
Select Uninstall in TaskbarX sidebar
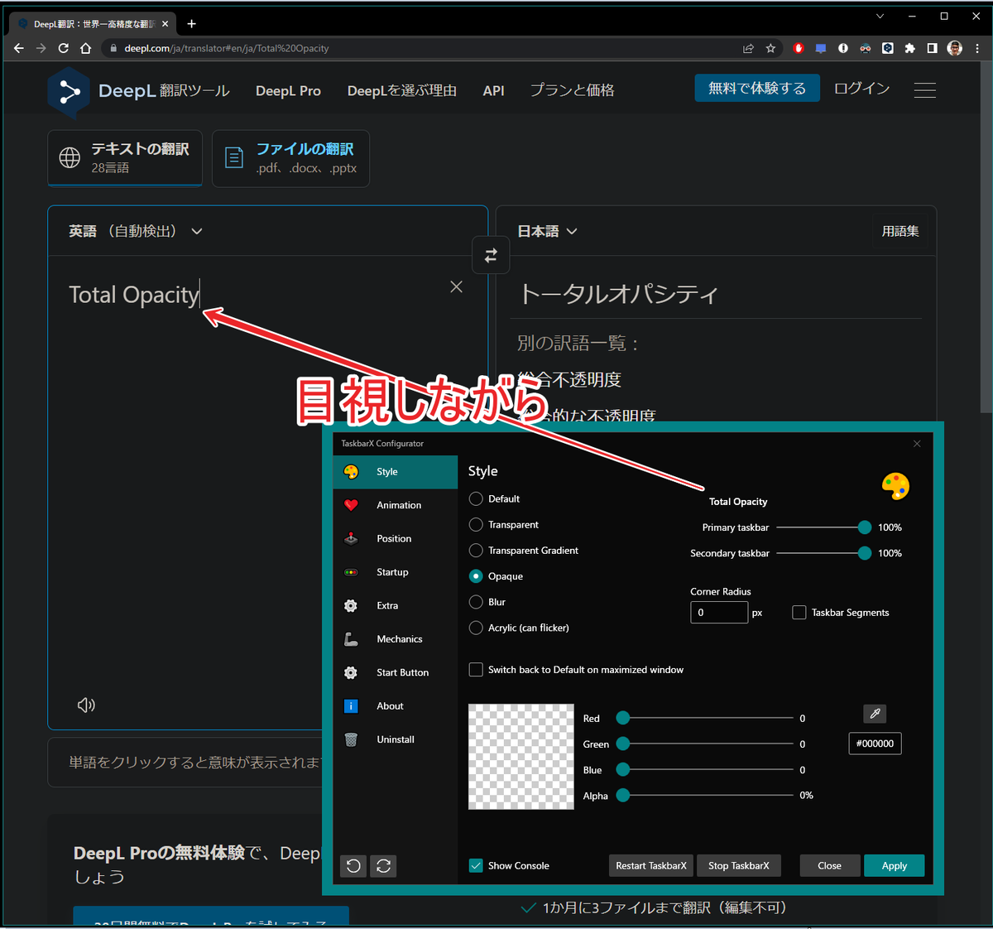[x=396, y=739]
